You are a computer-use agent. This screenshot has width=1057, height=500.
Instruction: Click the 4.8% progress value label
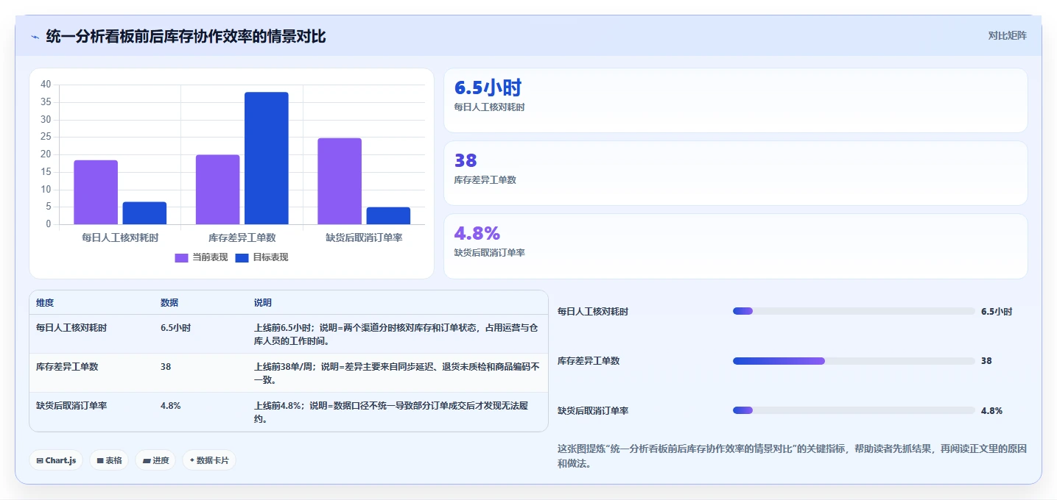(x=991, y=411)
